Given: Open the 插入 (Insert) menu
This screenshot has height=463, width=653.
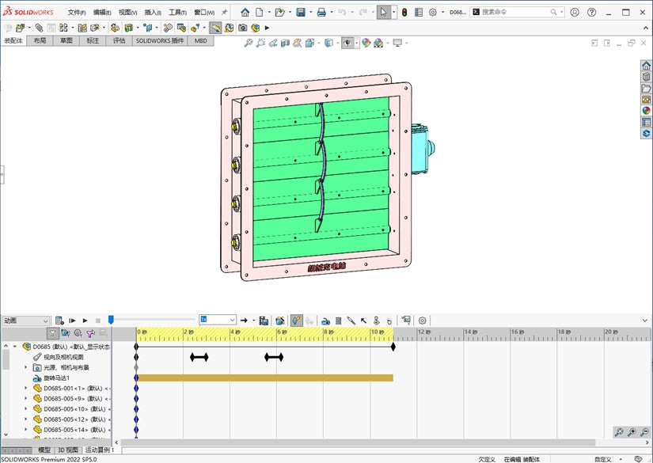Looking at the screenshot, I should pos(153,13).
